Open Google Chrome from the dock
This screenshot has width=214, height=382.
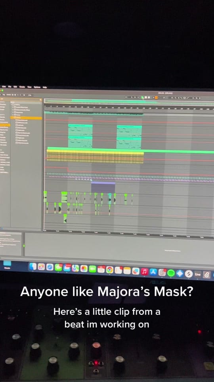point(110,270)
